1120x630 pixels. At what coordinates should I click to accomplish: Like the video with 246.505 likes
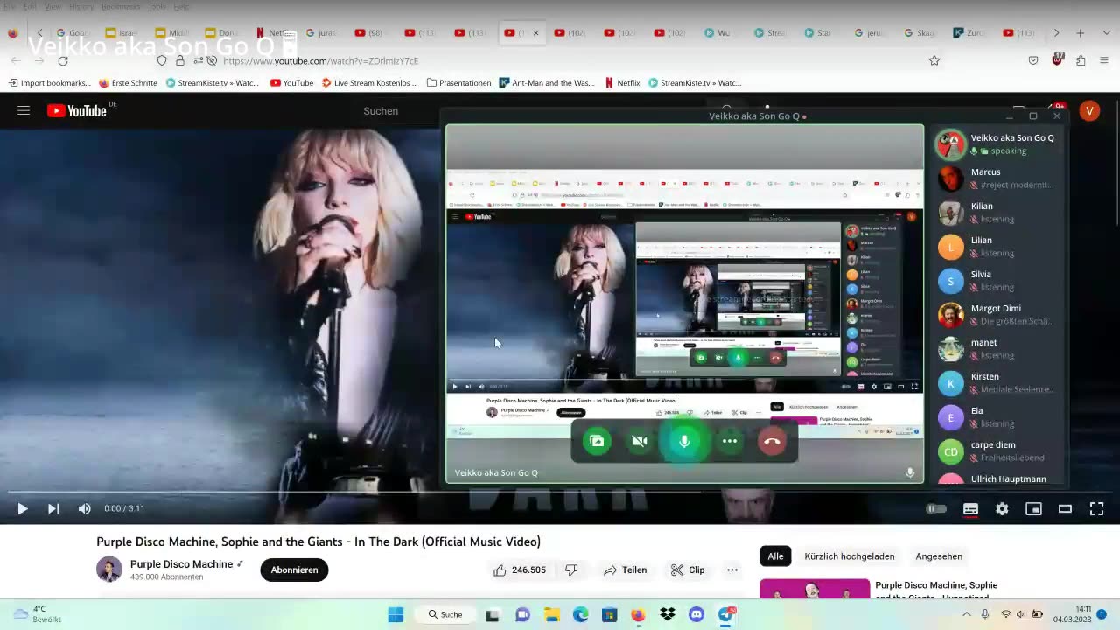pos(520,570)
